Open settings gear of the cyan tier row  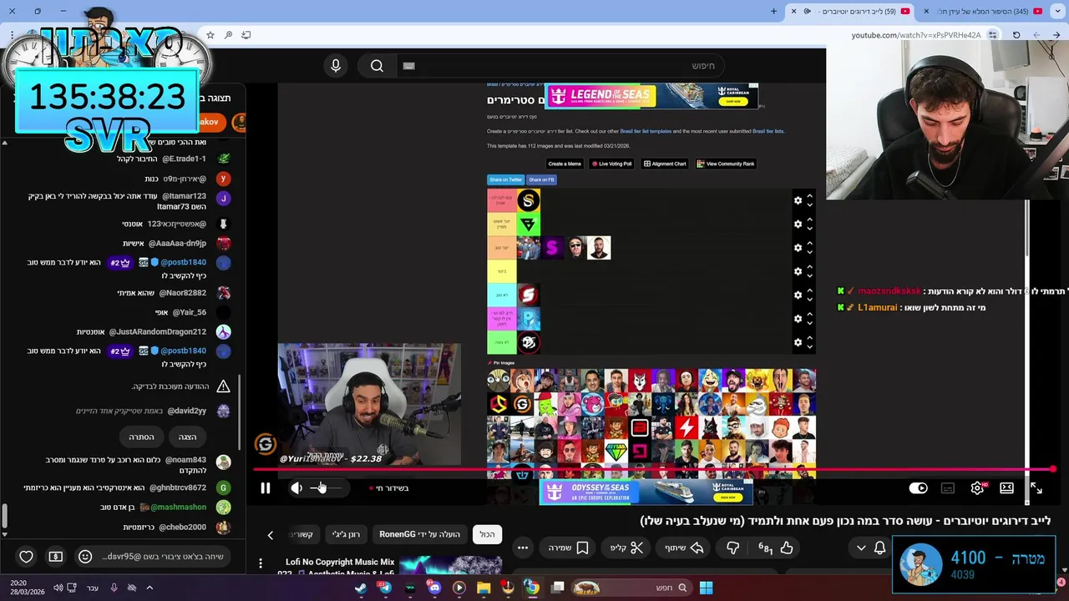click(x=798, y=295)
